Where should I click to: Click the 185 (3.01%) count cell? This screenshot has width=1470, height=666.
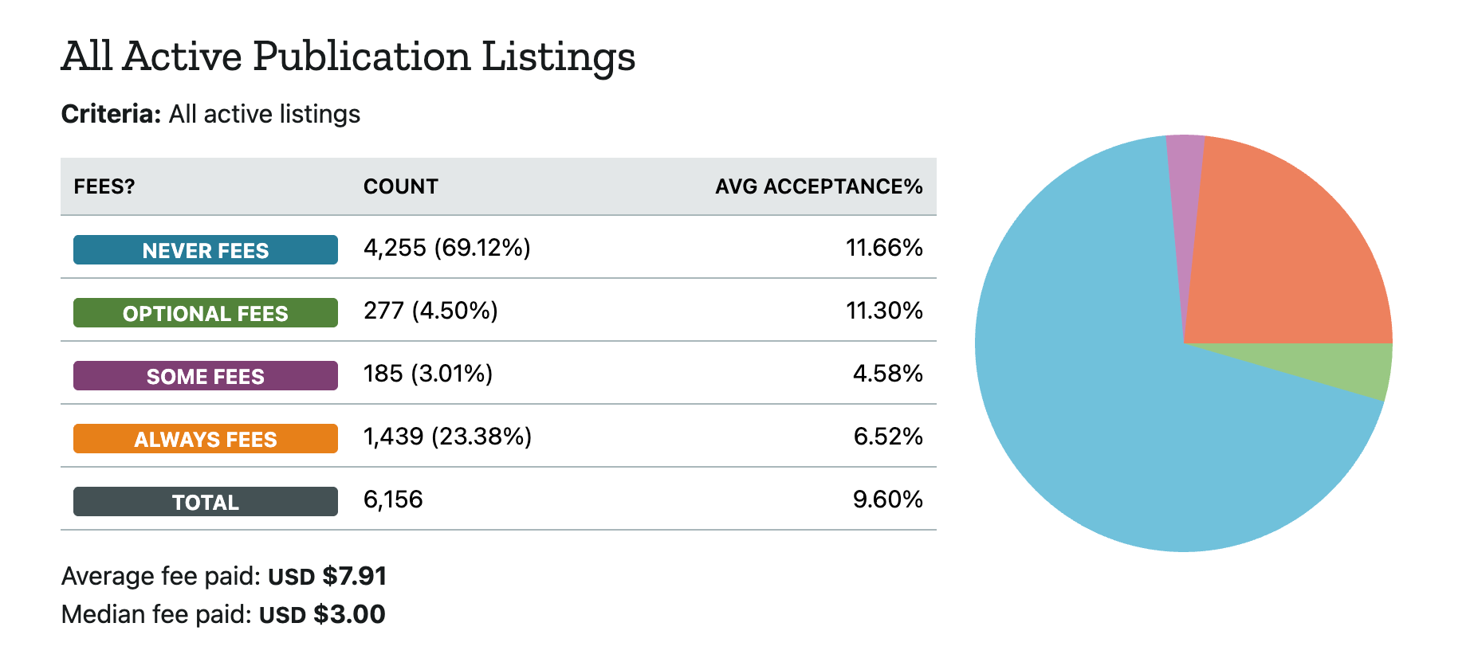[x=428, y=374]
